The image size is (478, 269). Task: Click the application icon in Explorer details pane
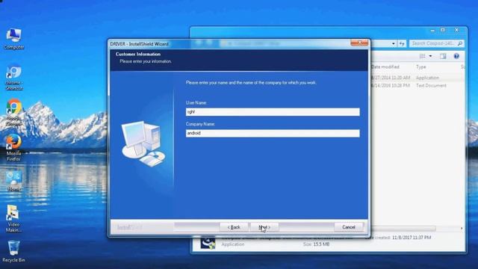[208, 243]
